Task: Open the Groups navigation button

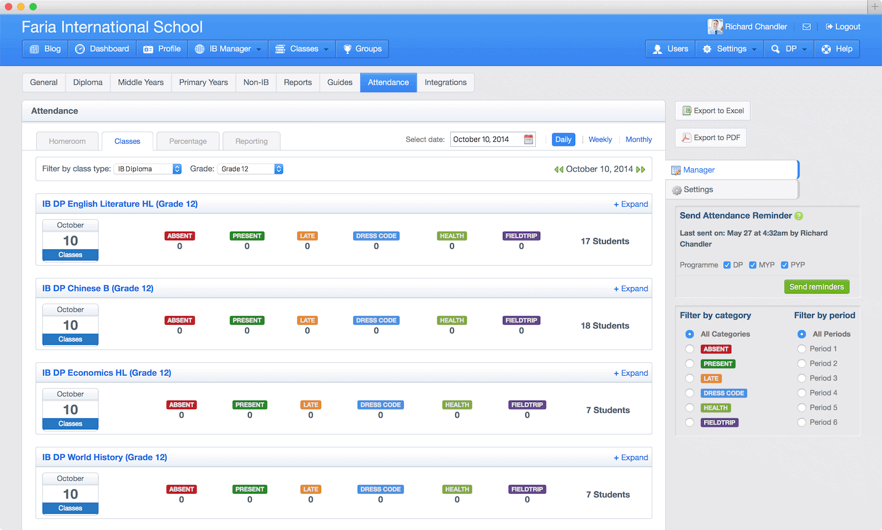Action: pyautogui.click(x=363, y=49)
